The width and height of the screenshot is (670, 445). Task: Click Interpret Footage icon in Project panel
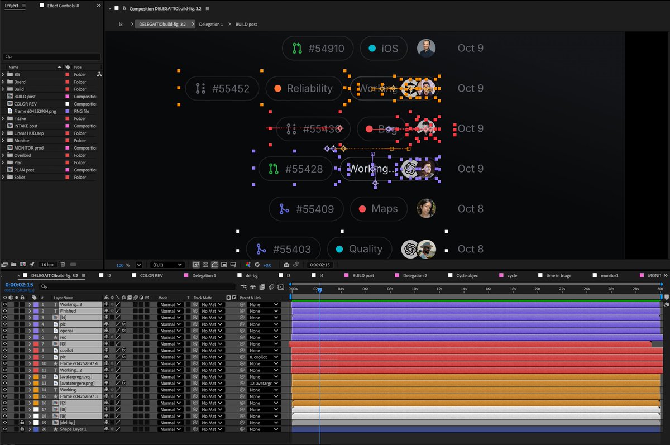coord(5,264)
